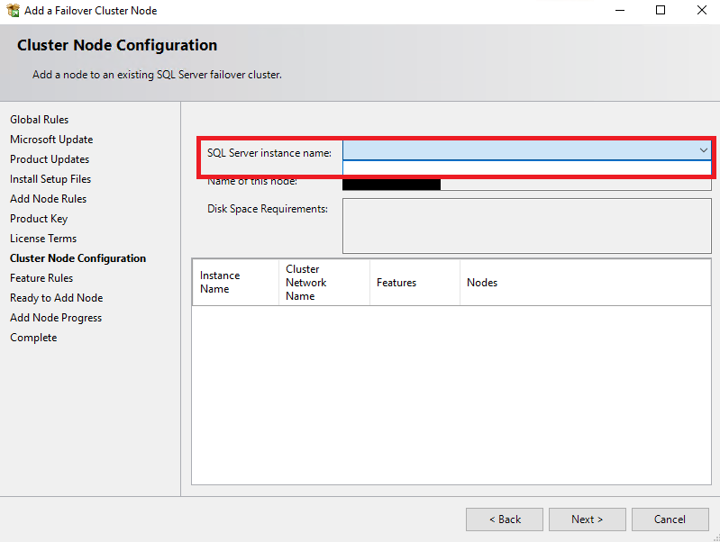720x542 pixels.
Task: Click the < Back button
Action: pos(505,519)
